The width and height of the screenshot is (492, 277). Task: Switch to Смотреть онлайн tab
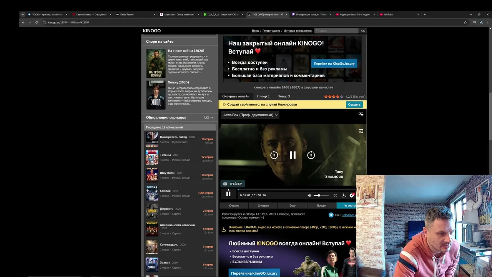coord(236,96)
